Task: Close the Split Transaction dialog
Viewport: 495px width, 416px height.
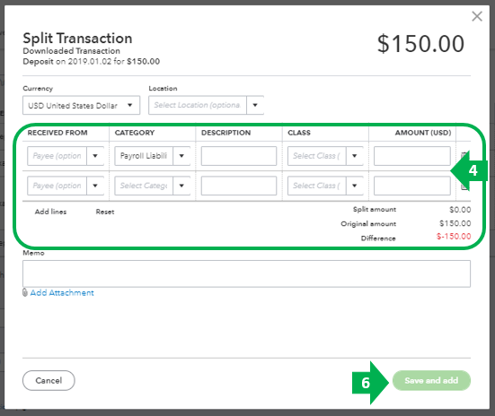Action: (477, 16)
